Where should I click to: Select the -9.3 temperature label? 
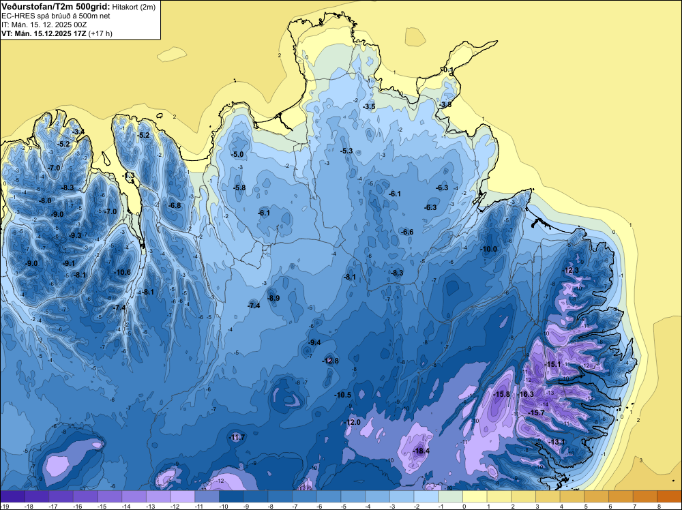[75, 236]
